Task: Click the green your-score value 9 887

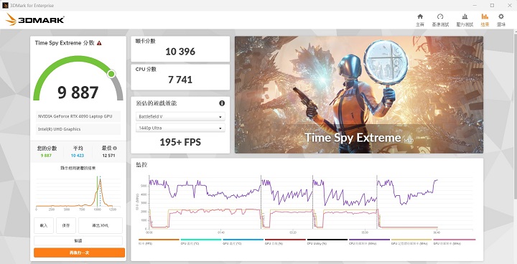Action: [46, 156]
